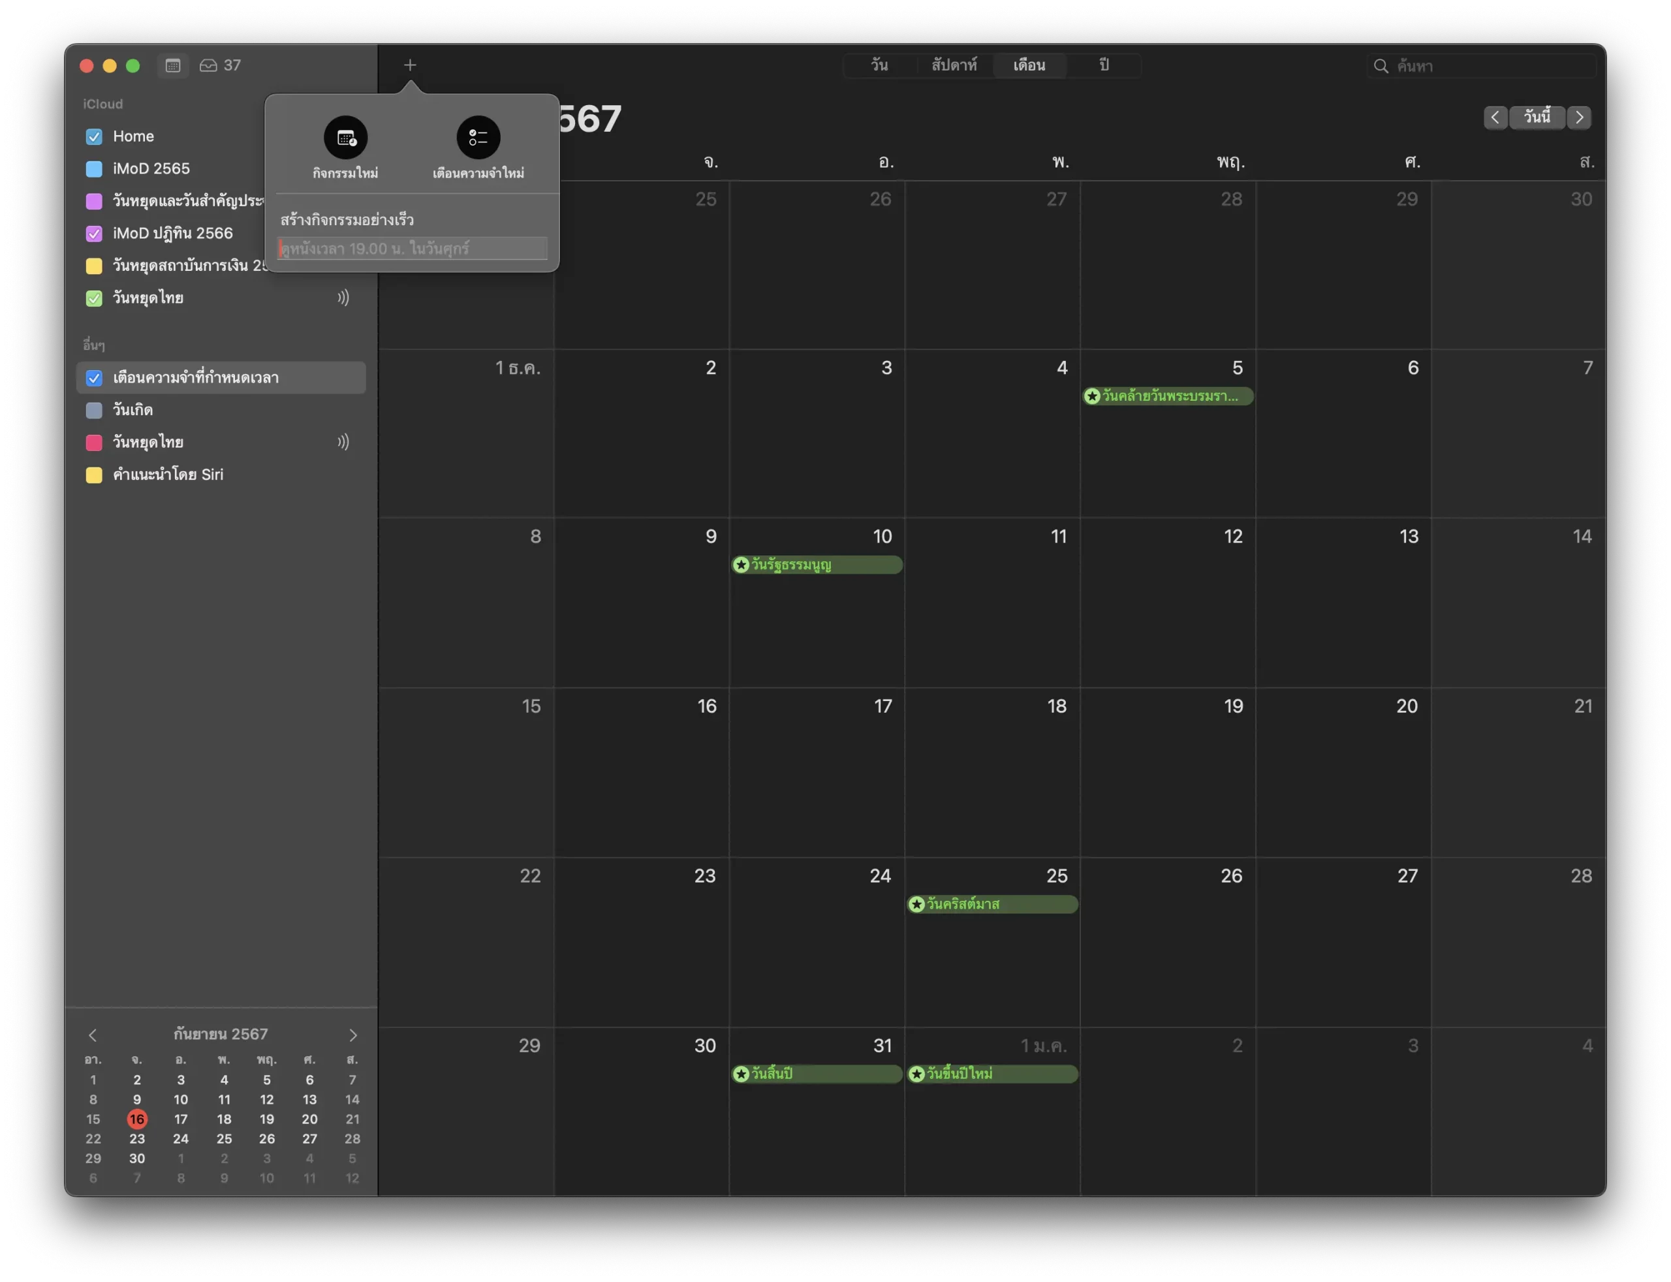This screenshot has width=1671, height=1282.
Task: Click the plus add button in toolbar
Action: click(x=410, y=66)
